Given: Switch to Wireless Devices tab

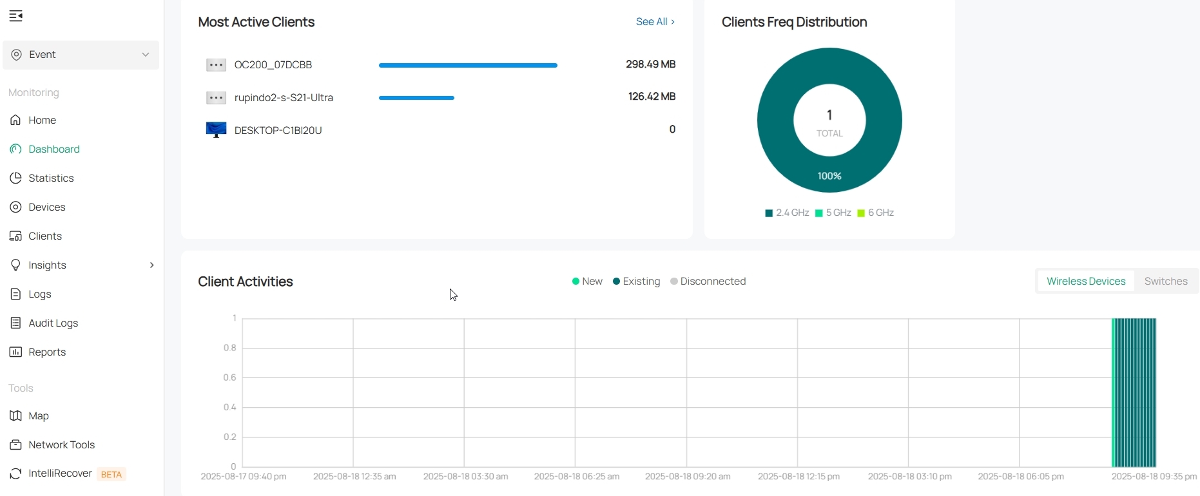Looking at the screenshot, I should coord(1086,281).
